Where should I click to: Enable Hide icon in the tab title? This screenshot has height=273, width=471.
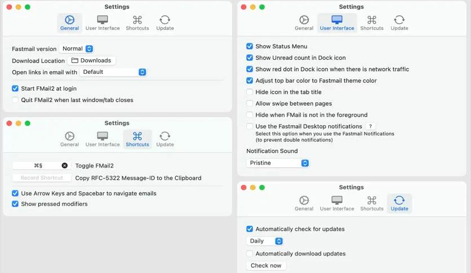click(250, 92)
